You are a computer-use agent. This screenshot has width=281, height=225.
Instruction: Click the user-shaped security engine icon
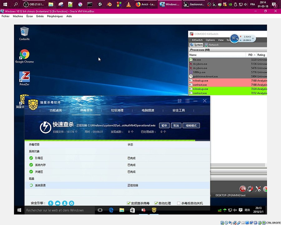coord(65,203)
